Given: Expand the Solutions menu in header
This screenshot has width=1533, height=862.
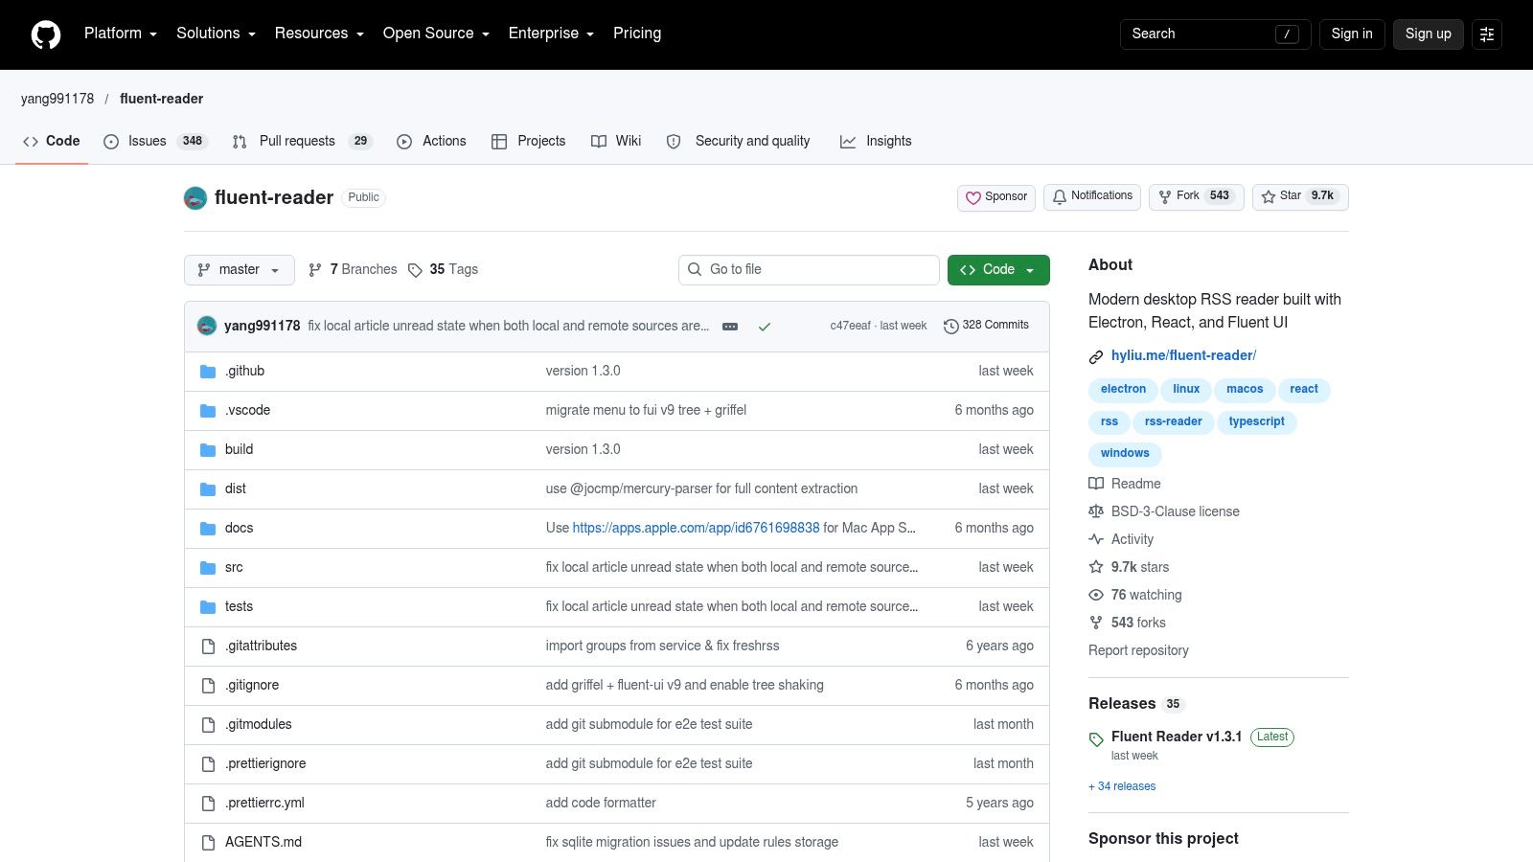Looking at the screenshot, I should point(217,34).
